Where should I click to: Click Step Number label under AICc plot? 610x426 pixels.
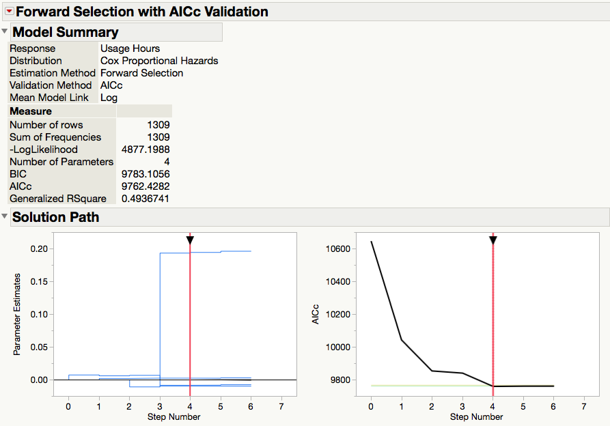point(477,417)
